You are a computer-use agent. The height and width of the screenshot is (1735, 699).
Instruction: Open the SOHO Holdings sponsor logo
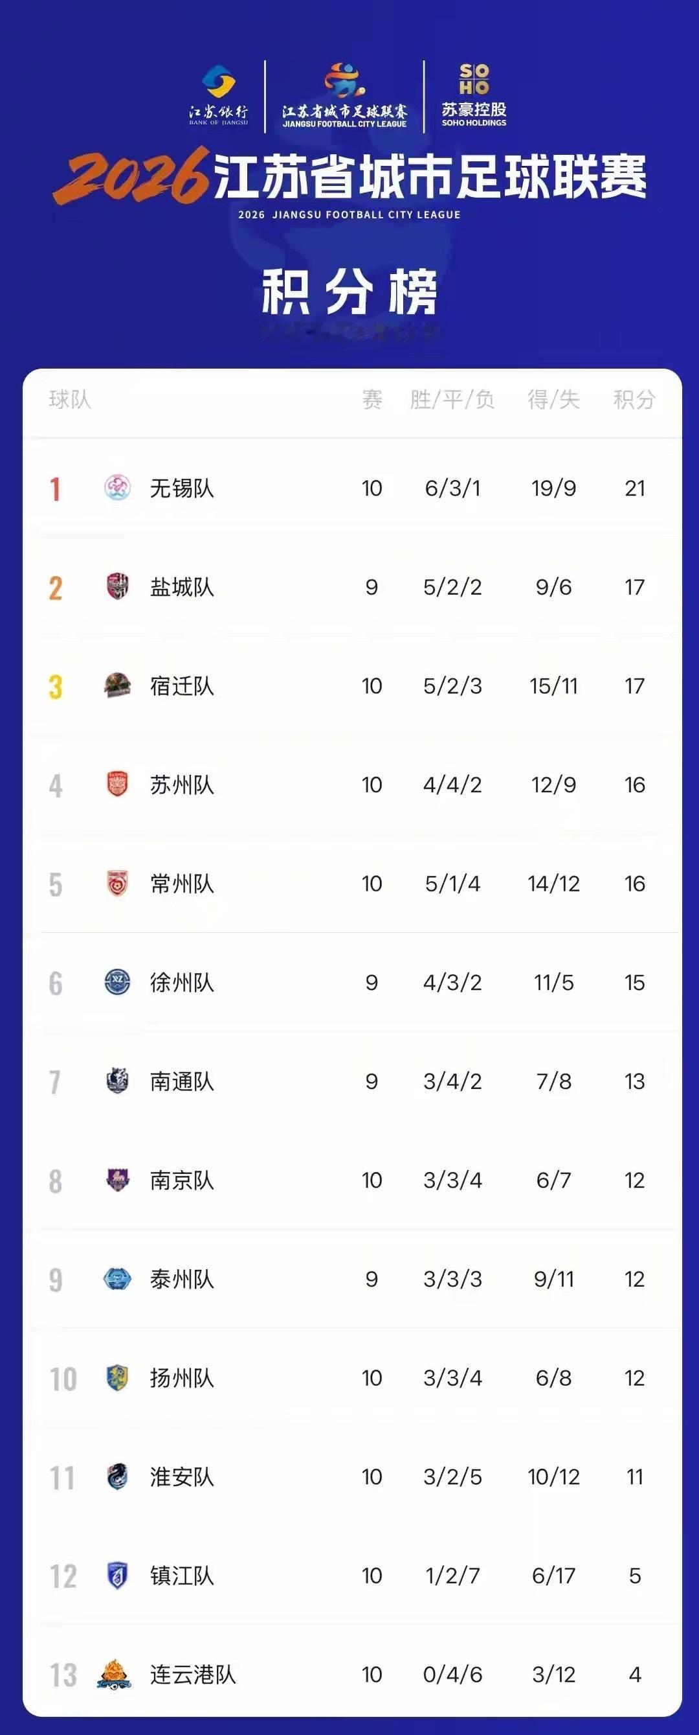click(x=474, y=95)
